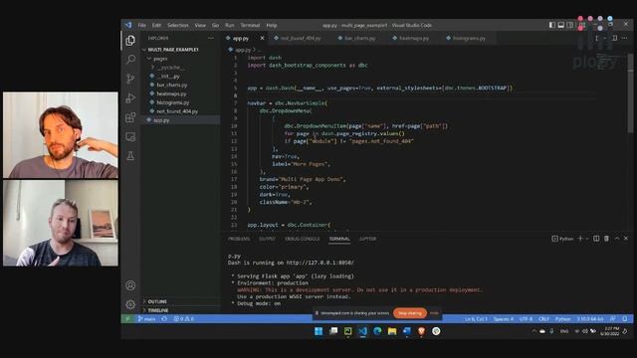Open the Testing flask view
The height and width of the screenshot is (358, 637).
click(x=130, y=156)
